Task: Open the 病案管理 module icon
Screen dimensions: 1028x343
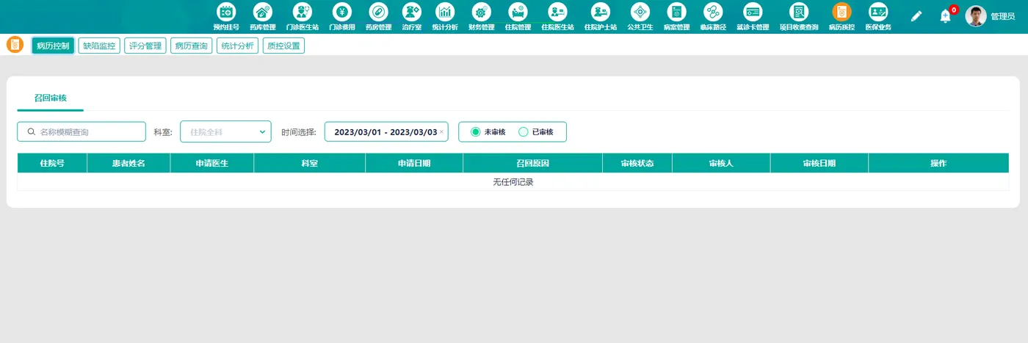Action: (676, 12)
